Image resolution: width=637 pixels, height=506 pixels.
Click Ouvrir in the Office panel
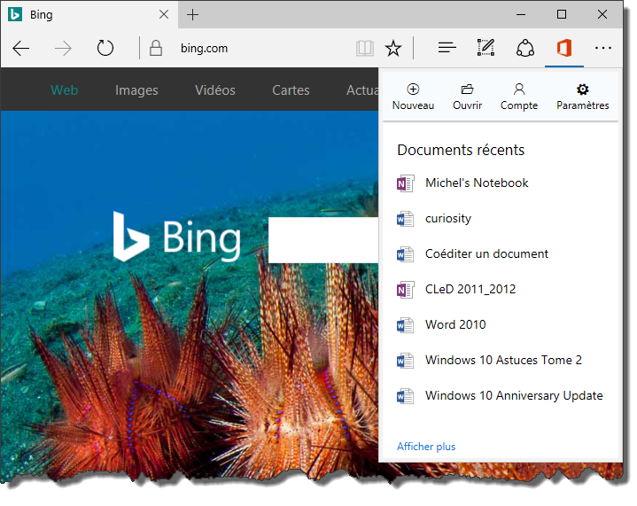click(467, 97)
